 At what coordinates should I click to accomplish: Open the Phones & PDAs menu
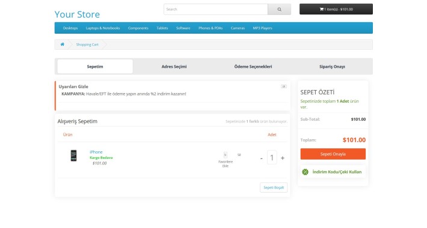click(210, 28)
